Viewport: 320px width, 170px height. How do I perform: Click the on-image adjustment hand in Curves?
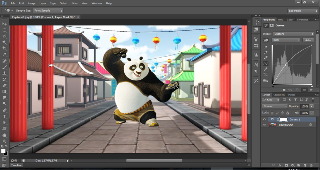click(265, 40)
